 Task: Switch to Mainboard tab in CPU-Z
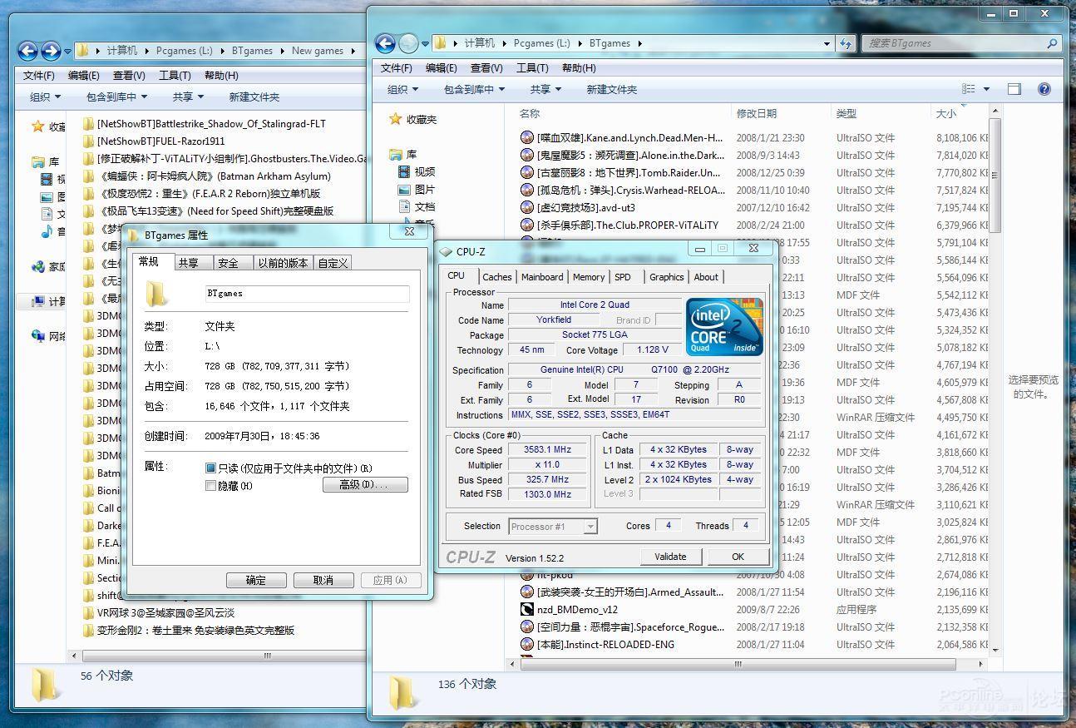(x=542, y=277)
